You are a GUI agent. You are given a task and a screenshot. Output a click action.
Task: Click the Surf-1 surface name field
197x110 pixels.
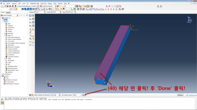click(x=76, y=95)
